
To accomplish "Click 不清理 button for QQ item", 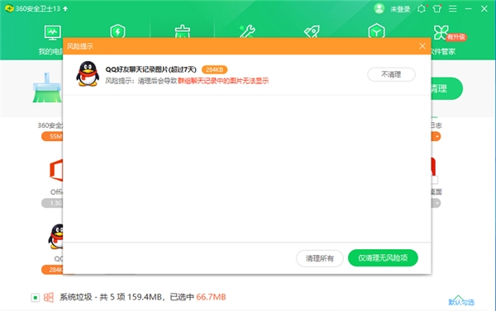I will [x=391, y=74].
